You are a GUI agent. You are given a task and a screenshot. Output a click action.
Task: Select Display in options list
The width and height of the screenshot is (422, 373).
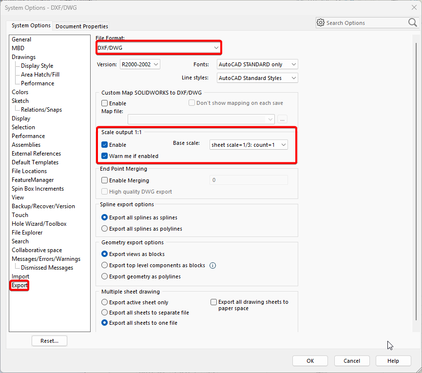(21, 118)
